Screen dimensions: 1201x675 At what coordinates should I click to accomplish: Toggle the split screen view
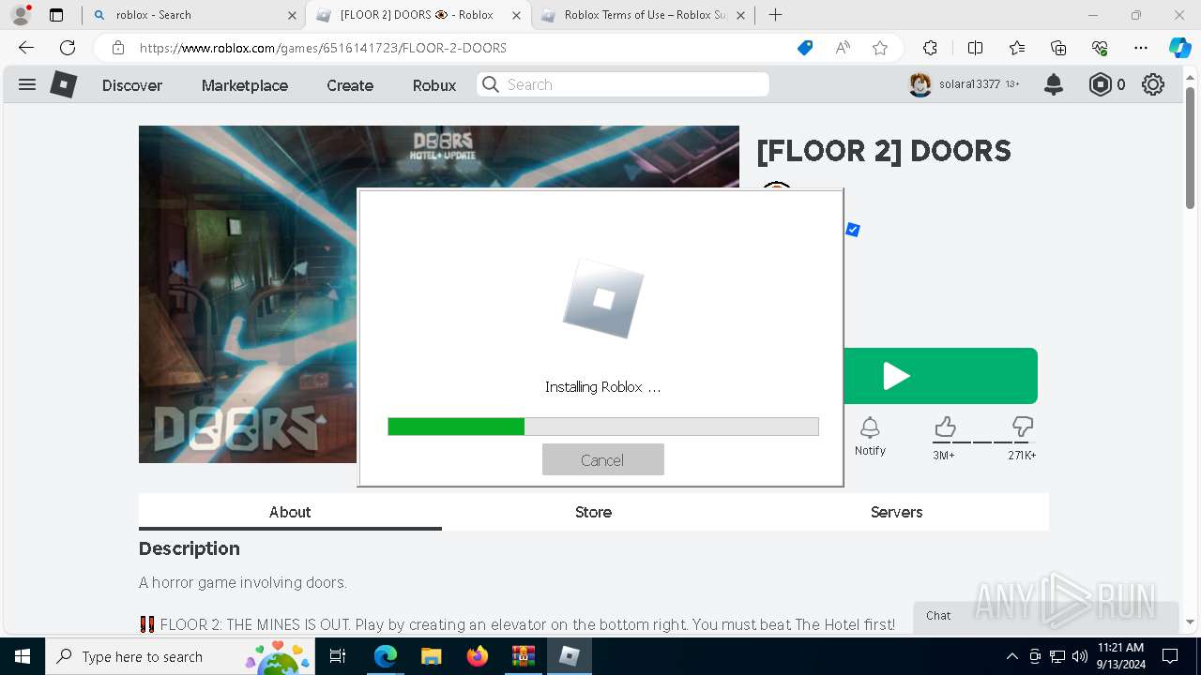[x=975, y=48]
